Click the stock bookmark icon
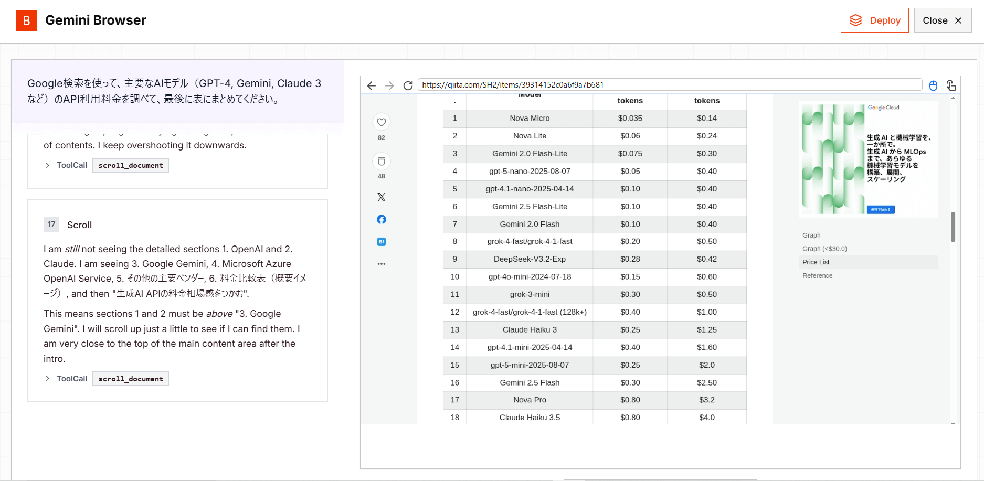 coord(382,162)
